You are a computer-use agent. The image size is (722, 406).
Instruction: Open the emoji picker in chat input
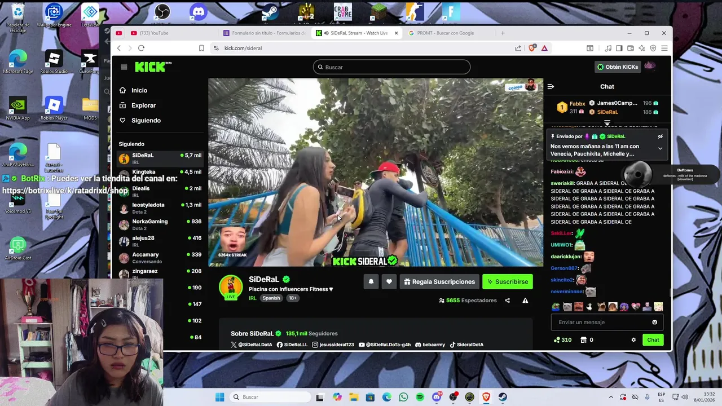(x=654, y=322)
